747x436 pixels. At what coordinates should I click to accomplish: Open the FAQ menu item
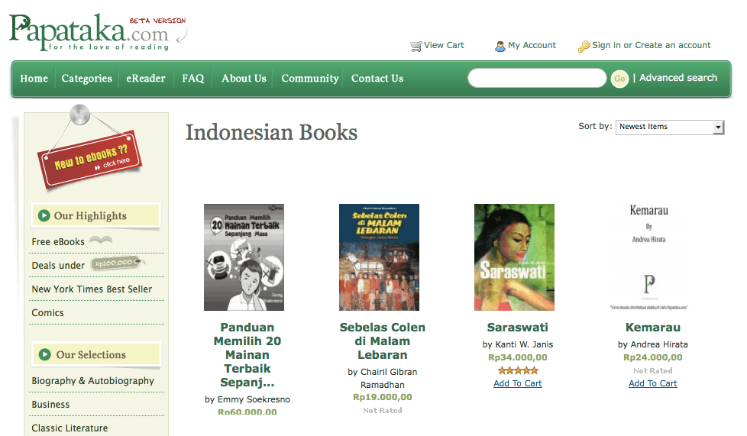[193, 78]
